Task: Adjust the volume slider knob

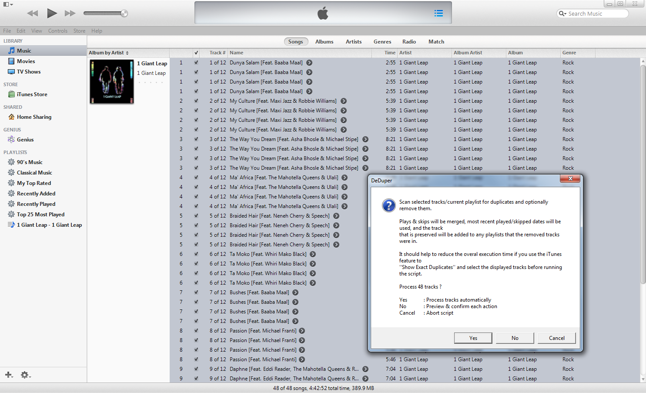Action: click(x=124, y=13)
